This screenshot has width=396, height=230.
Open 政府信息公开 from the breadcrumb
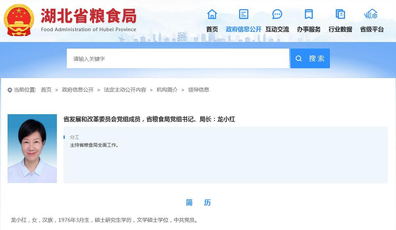tap(78, 90)
